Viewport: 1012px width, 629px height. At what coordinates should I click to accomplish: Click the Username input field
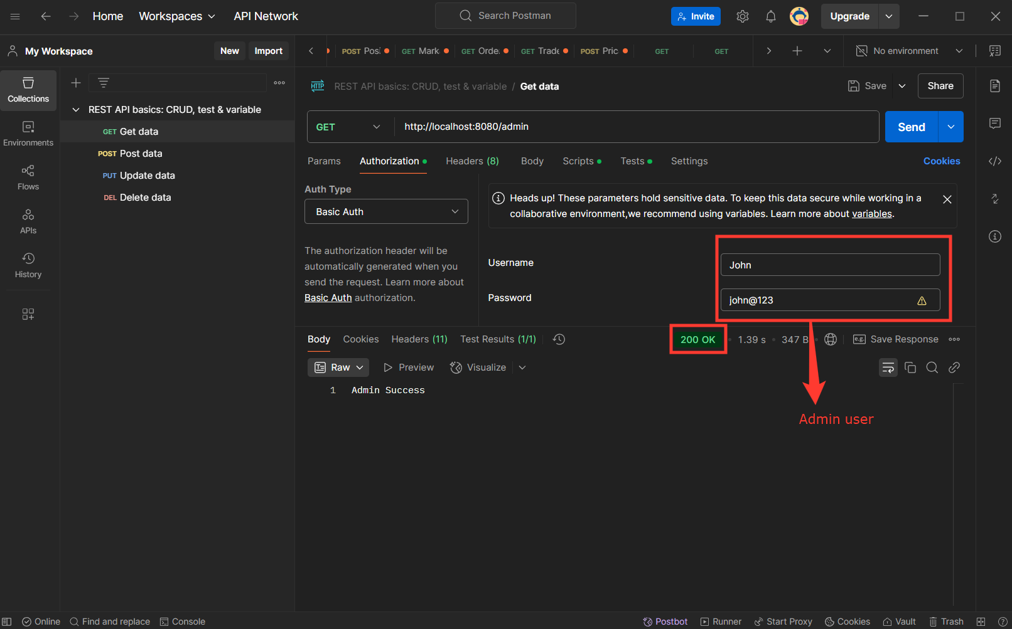[830, 265]
